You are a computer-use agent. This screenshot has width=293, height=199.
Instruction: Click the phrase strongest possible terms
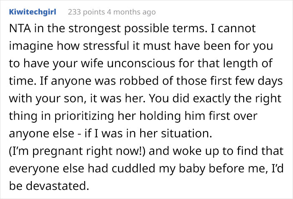click(x=138, y=29)
